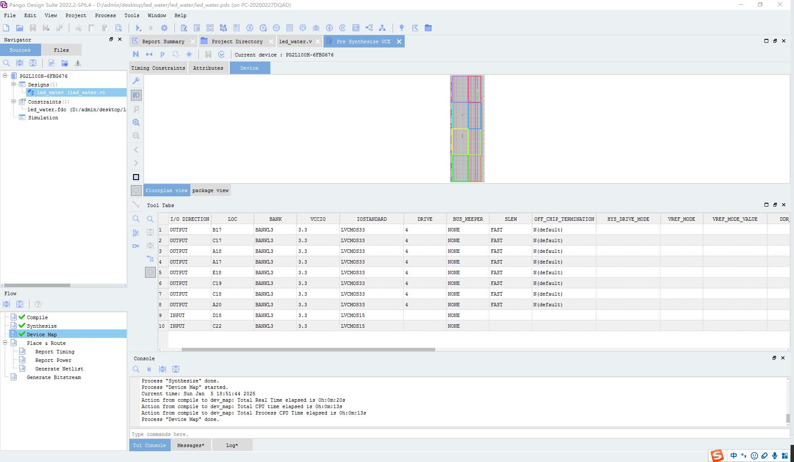Viewport: 794px width, 462px height.
Task: Click the hierarchy tree icon in toolbar
Action: point(382,28)
